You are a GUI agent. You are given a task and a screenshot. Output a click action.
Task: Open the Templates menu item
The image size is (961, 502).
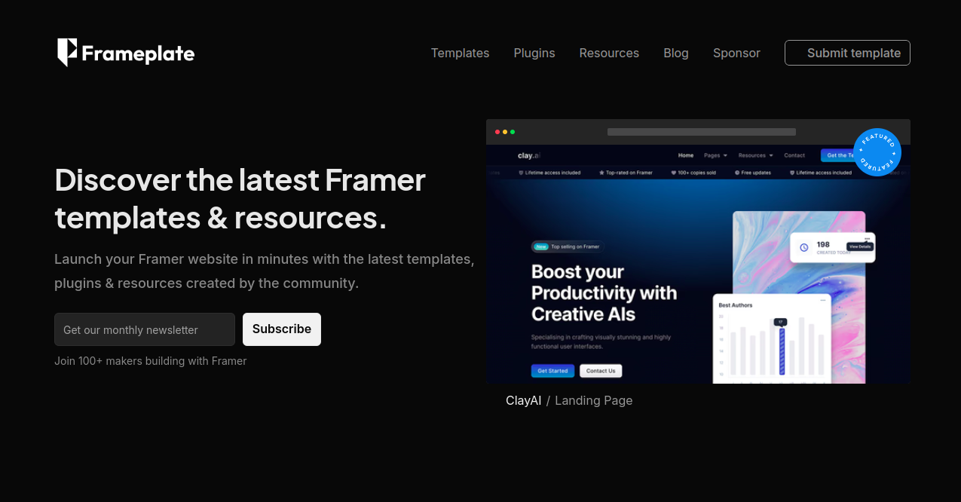(460, 53)
